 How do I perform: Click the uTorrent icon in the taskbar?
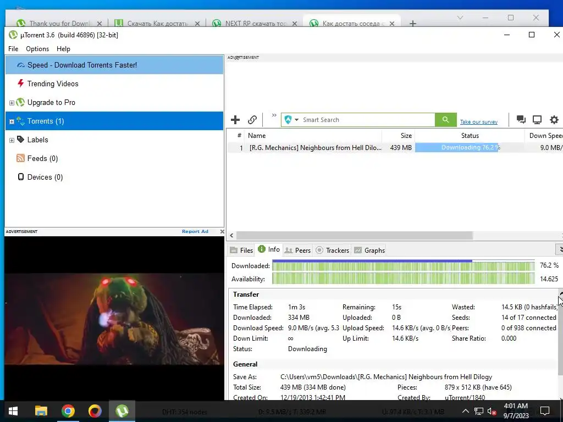[x=122, y=411]
